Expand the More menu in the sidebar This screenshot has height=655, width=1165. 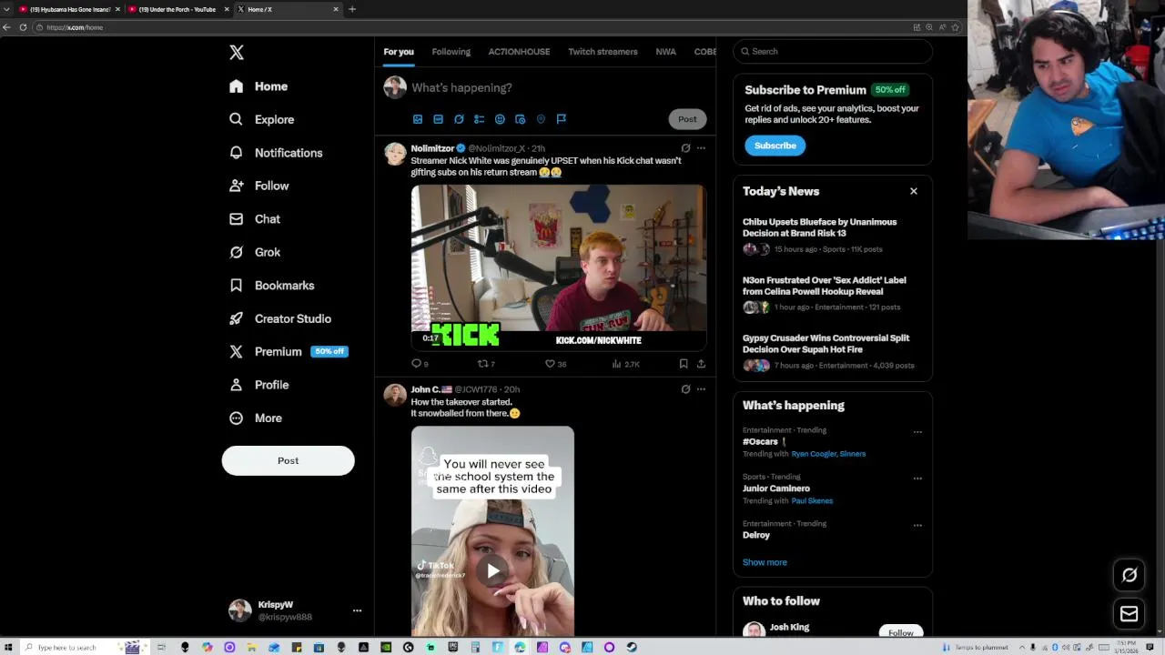tap(256, 418)
